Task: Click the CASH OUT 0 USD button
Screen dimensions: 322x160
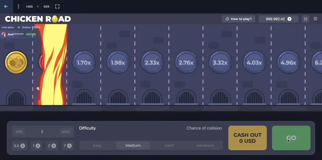Action: [x=248, y=138]
